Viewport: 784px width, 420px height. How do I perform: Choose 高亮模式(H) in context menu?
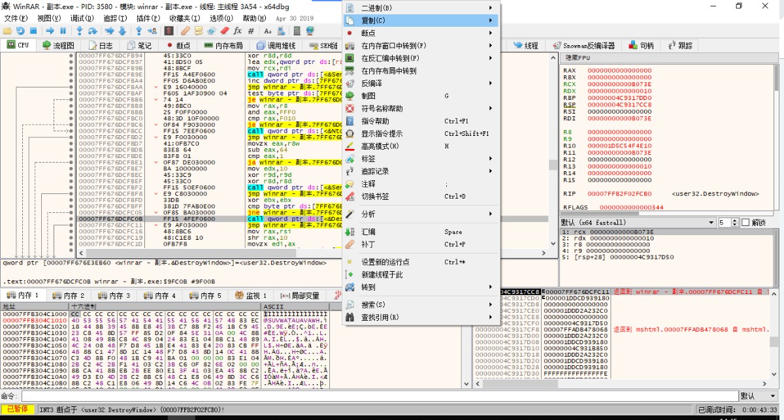coord(421,146)
